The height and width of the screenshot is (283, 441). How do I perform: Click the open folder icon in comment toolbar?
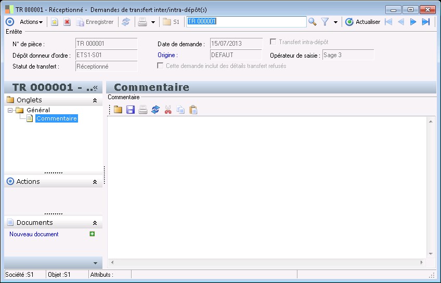(x=118, y=110)
